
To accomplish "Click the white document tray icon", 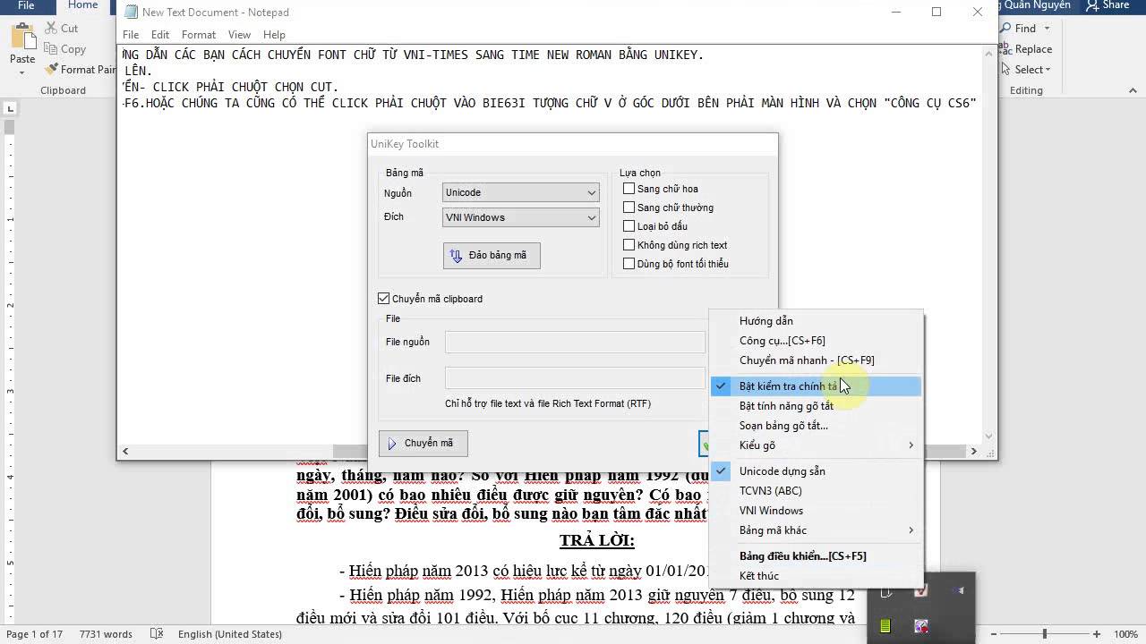I will click(x=885, y=591).
